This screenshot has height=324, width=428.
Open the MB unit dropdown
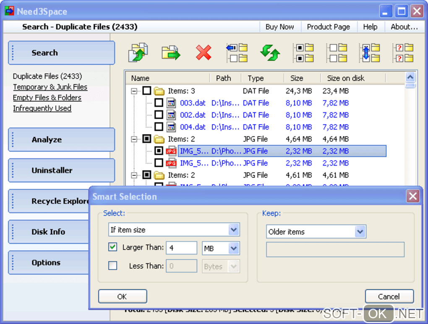[x=234, y=248]
